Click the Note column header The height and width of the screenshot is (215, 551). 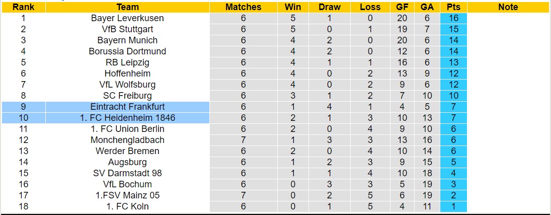[x=508, y=7]
